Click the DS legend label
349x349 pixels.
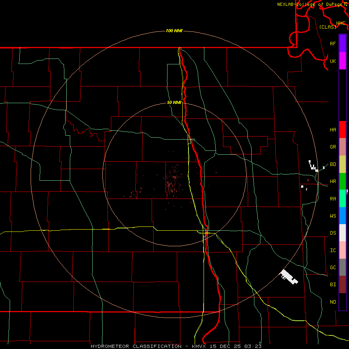(333, 233)
